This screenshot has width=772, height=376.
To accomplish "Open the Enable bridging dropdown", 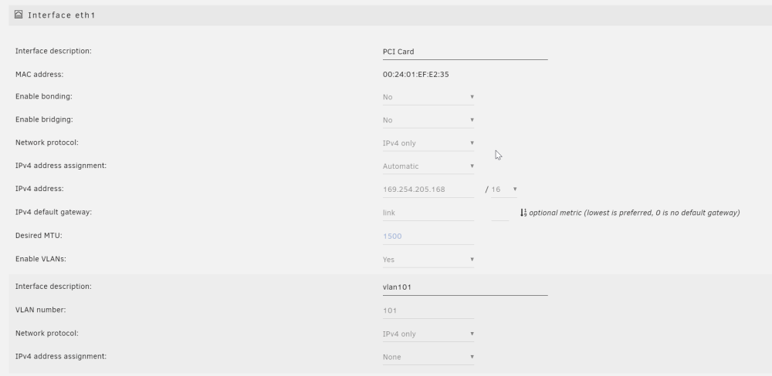I will (428, 120).
